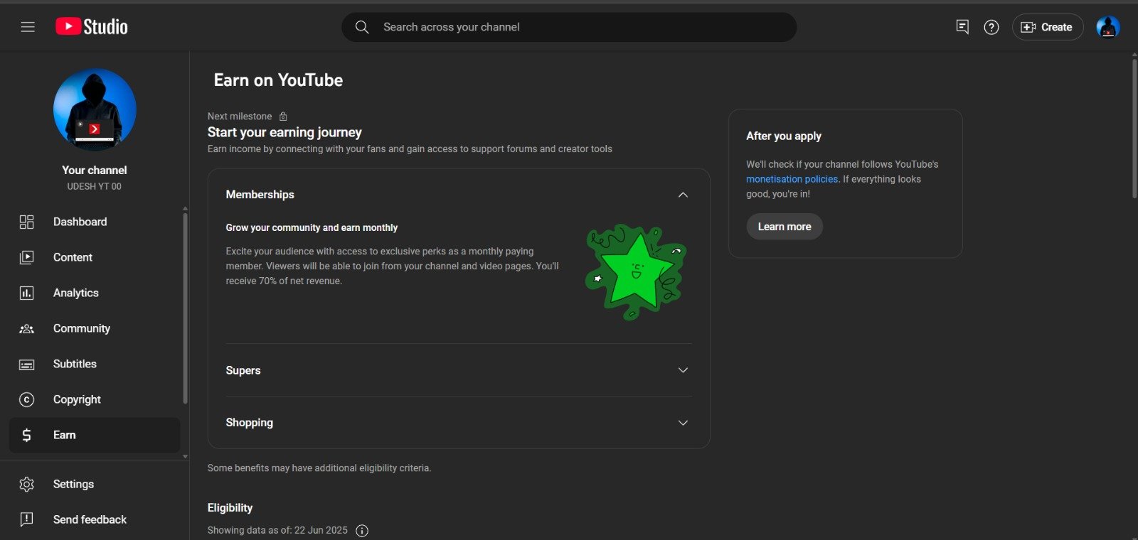This screenshot has width=1138, height=540.
Task: Click the Memberships heading
Action: tap(260, 195)
